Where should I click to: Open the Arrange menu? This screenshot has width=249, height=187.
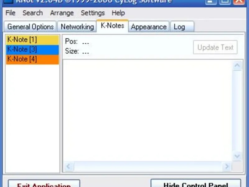[62, 13]
